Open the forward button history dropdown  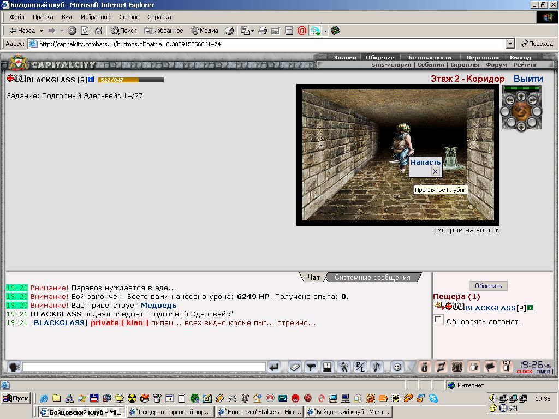(62, 31)
